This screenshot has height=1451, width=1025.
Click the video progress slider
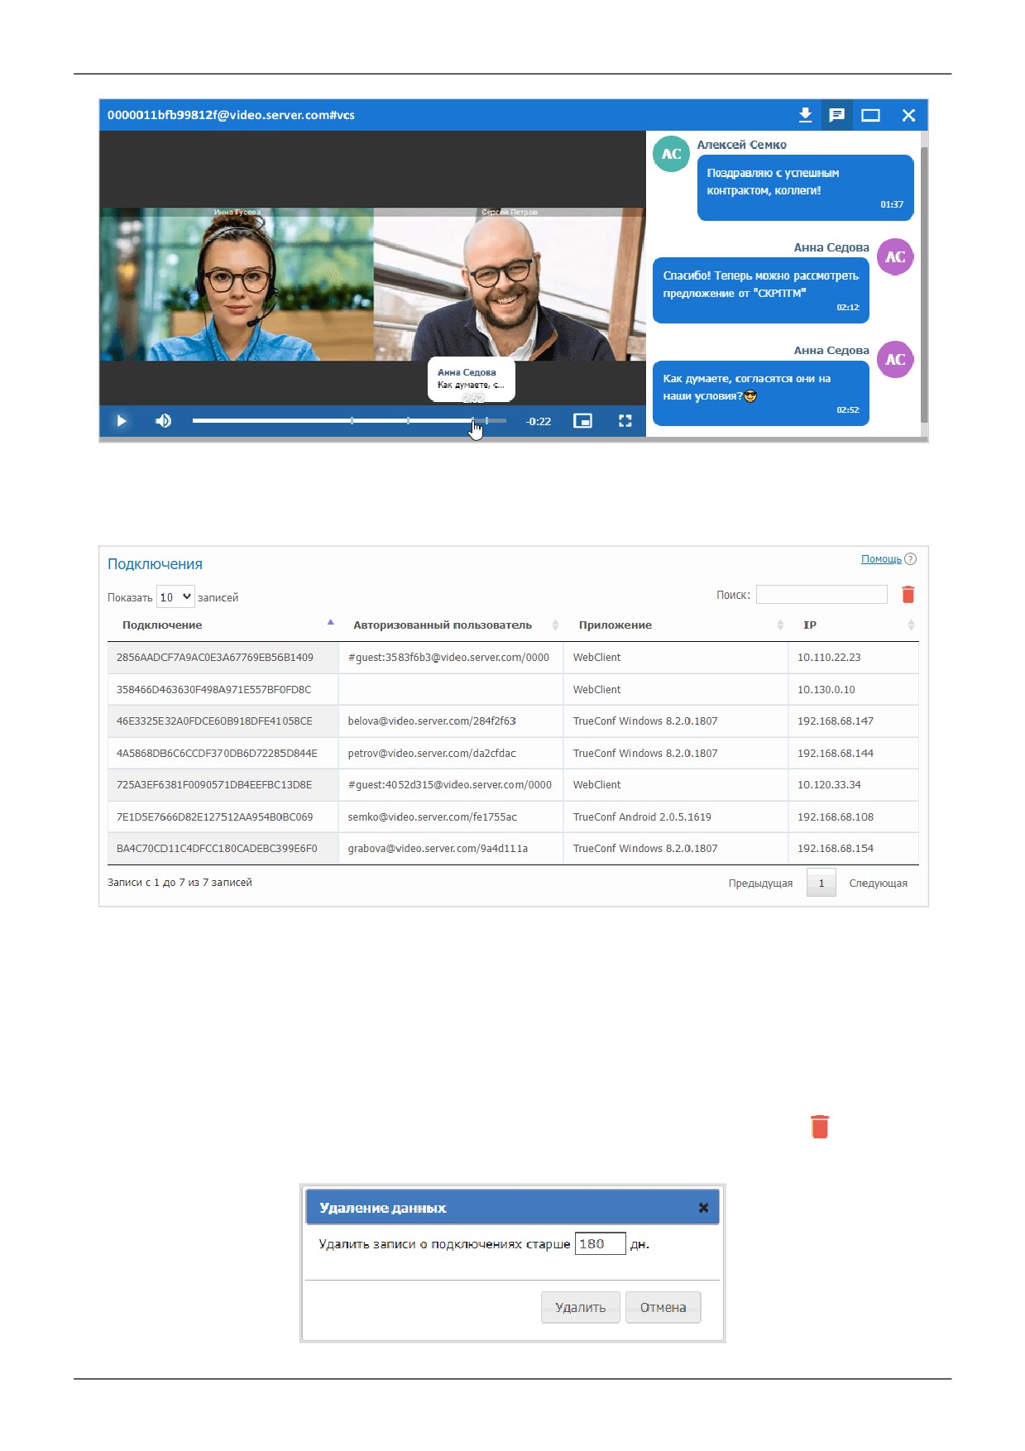tap(349, 421)
